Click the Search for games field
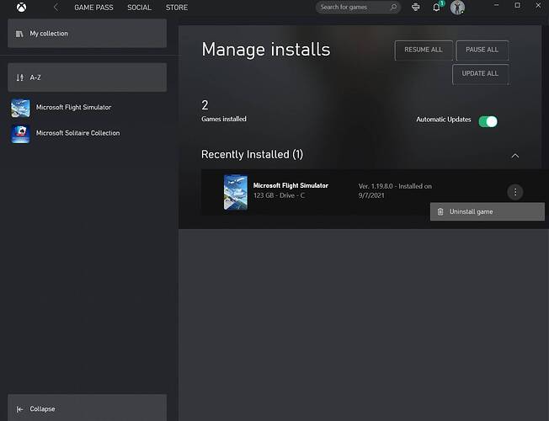 [x=358, y=7]
